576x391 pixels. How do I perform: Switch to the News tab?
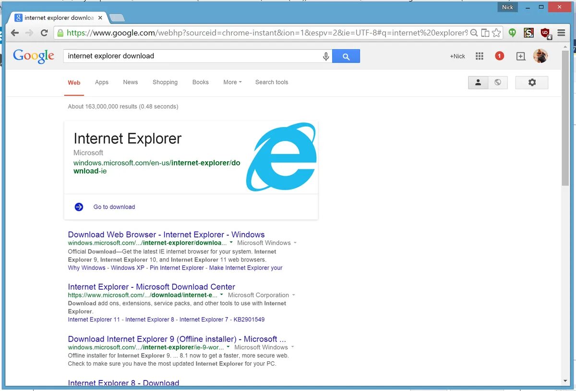pyautogui.click(x=131, y=82)
